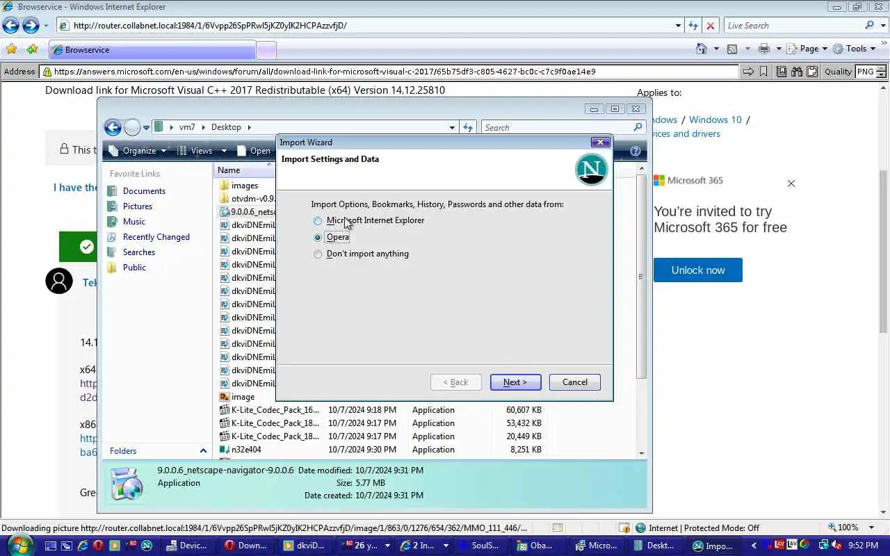Open the zoom level 100% dropdown
The width and height of the screenshot is (890, 556).
click(873, 528)
